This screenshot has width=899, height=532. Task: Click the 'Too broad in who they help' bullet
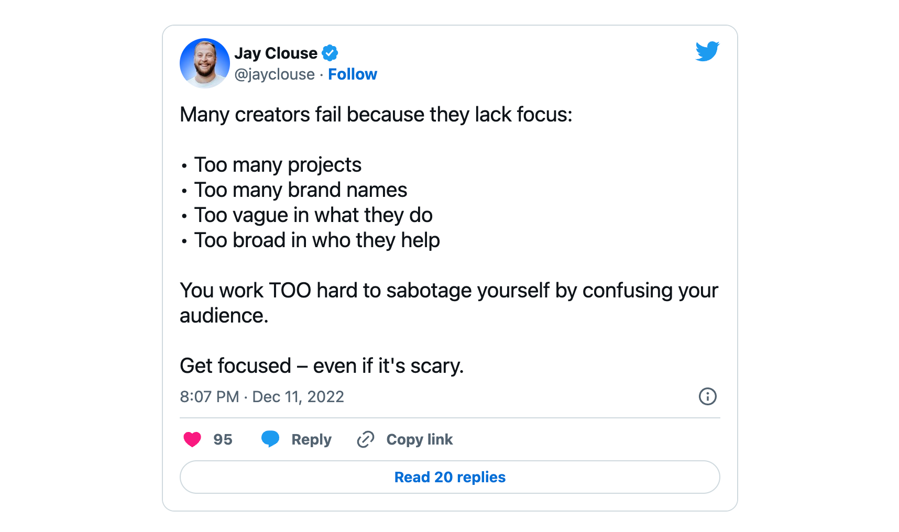(317, 240)
